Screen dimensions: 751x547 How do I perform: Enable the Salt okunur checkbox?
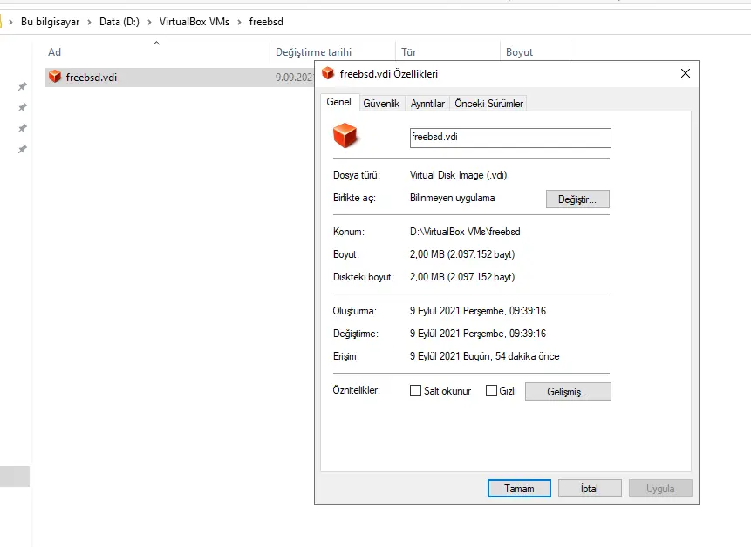(415, 390)
